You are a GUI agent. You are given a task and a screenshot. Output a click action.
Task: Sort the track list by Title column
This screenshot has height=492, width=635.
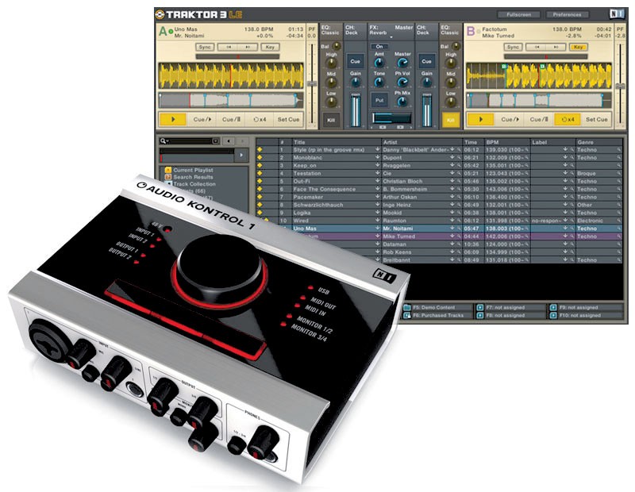pyautogui.click(x=337, y=142)
